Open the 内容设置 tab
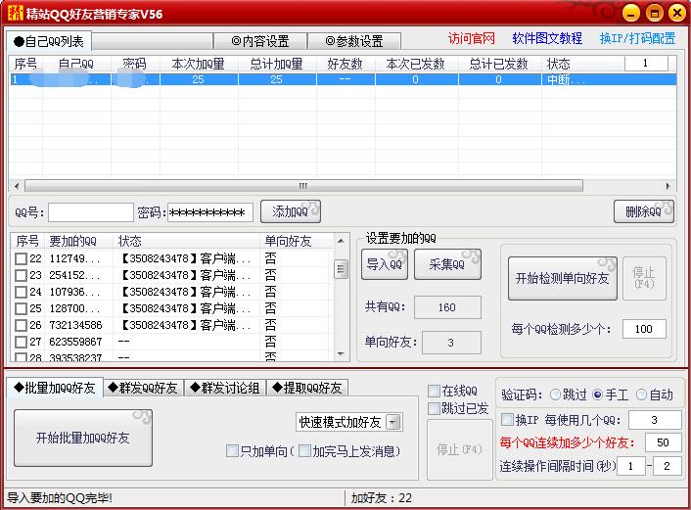 click(x=260, y=41)
